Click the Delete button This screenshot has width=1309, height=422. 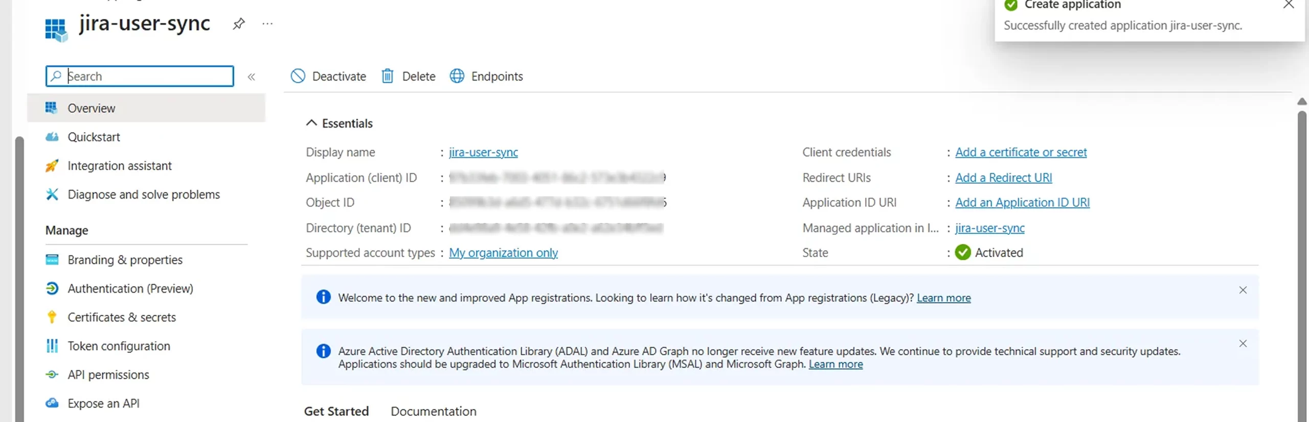click(408, 76)
